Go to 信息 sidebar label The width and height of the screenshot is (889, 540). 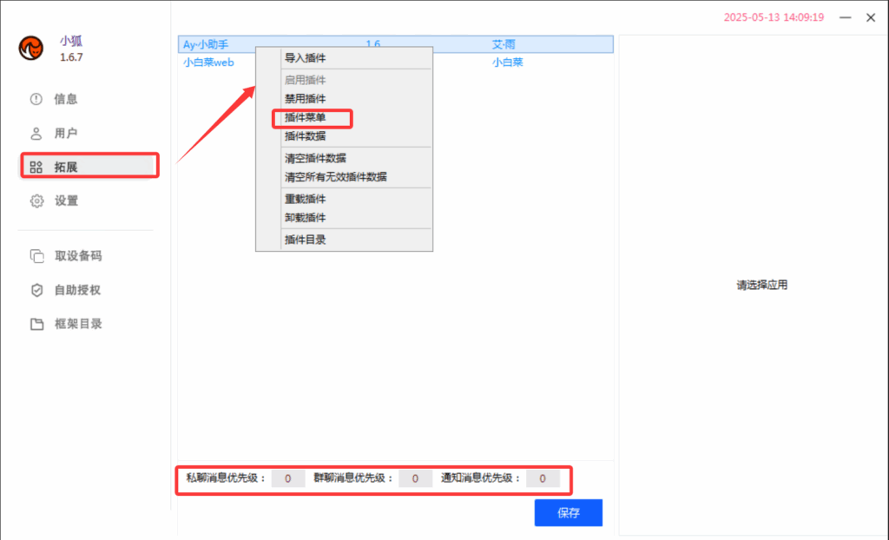pyautogui.click(x=66, y=99)
